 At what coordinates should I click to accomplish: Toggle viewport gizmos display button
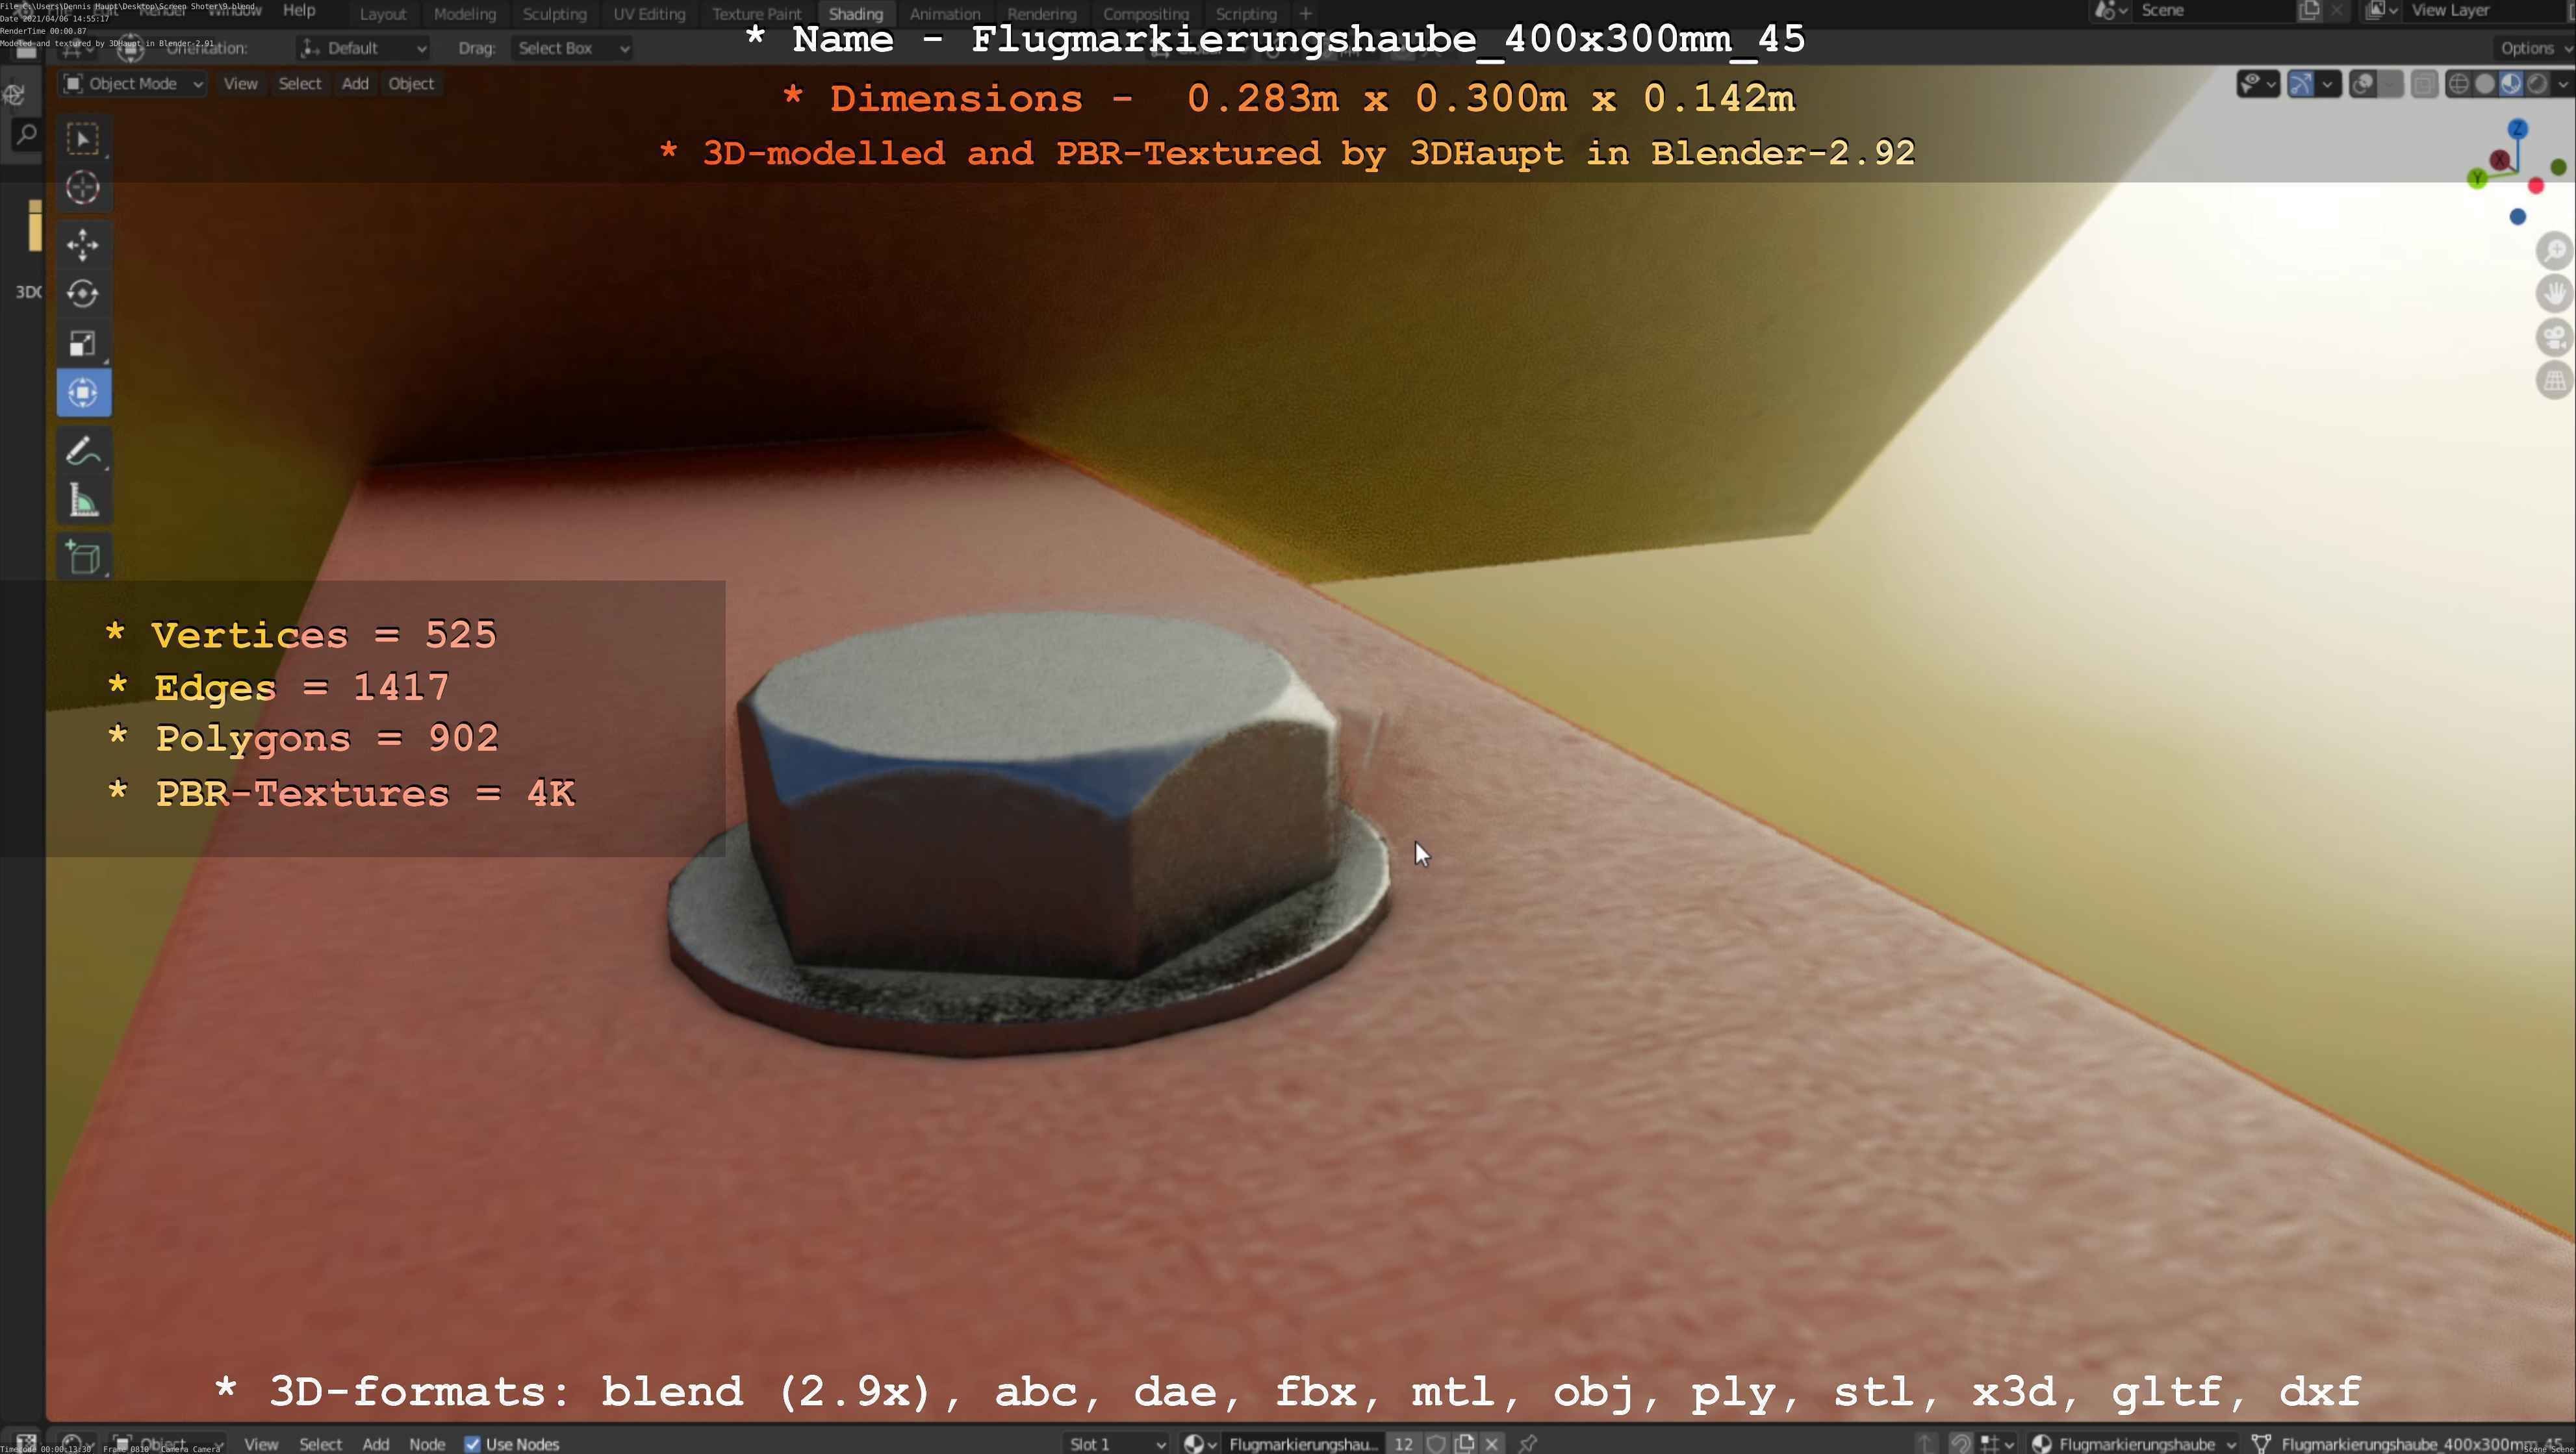tap(2300, 84)
